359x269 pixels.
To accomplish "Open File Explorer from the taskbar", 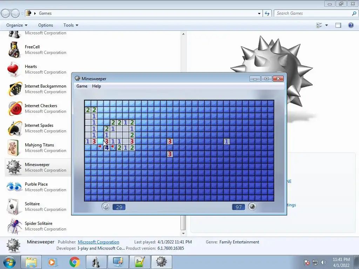I will 31,262.
